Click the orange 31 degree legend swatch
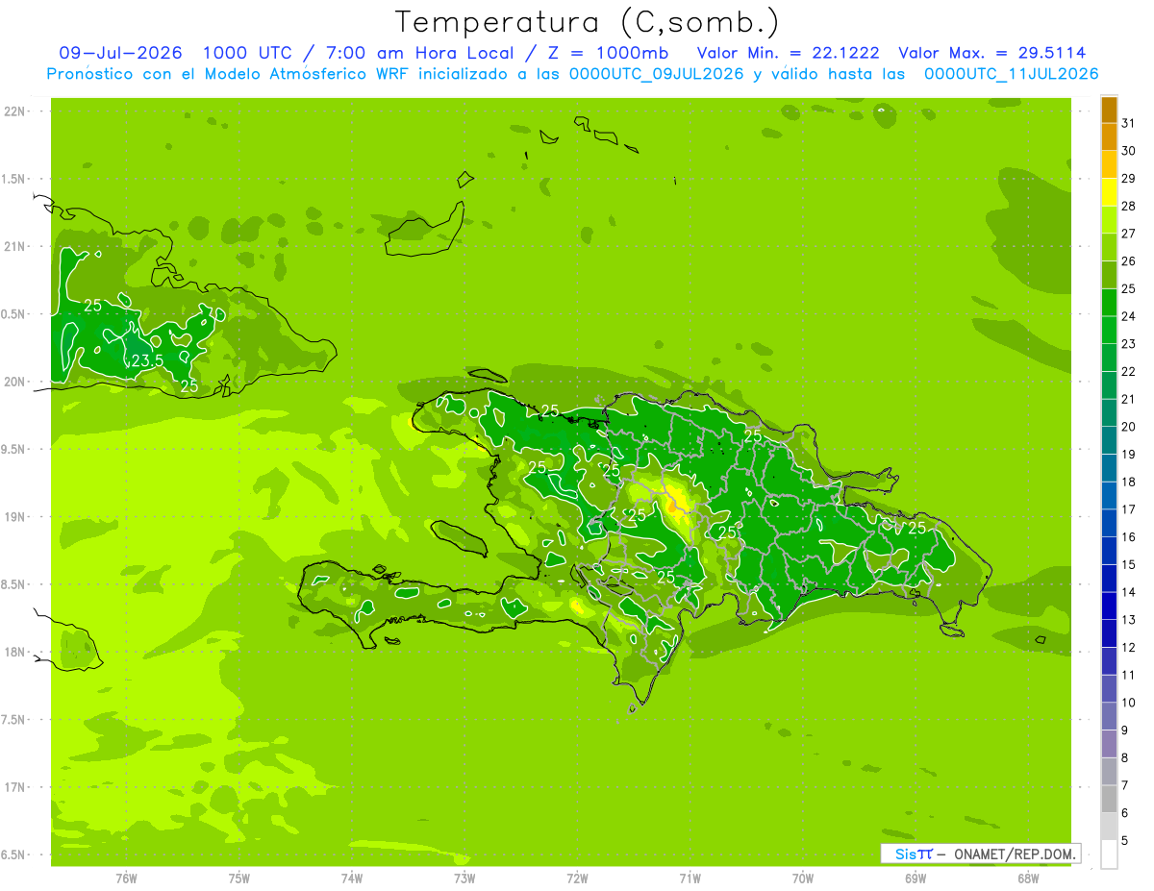The height and width of the screenshot is (891, 1154). (x=1109, y=111)
